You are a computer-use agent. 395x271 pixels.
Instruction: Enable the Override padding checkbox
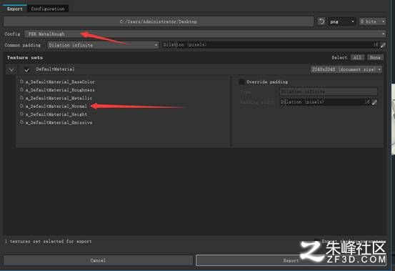click(x=241, y=82)
